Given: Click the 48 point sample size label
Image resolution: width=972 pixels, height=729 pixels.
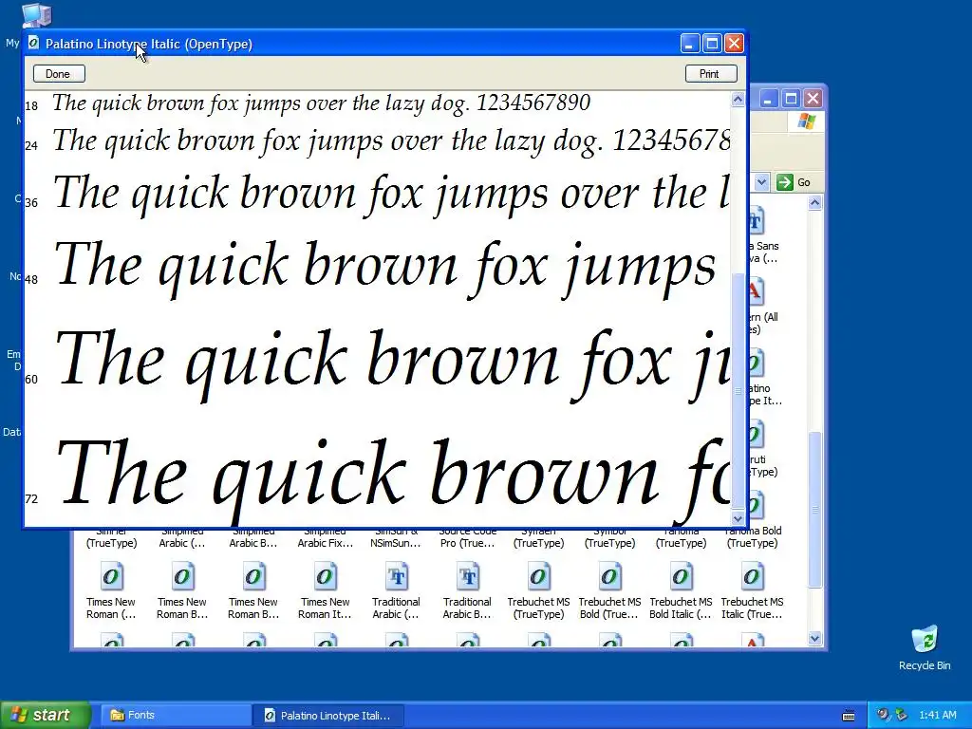Looking at the screenshot, I should pos(31,280).
